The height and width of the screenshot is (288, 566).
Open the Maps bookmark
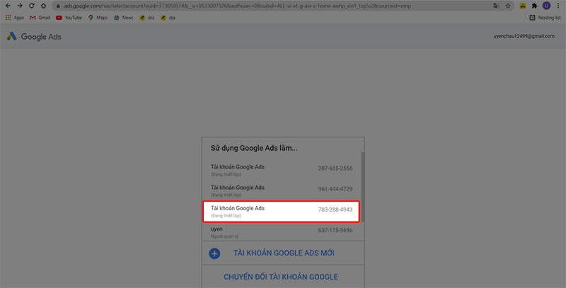[x=98, y=17]
